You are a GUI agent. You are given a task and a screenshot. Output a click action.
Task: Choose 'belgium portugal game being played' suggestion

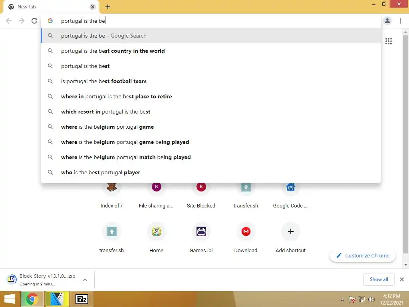tap(211, 142)
